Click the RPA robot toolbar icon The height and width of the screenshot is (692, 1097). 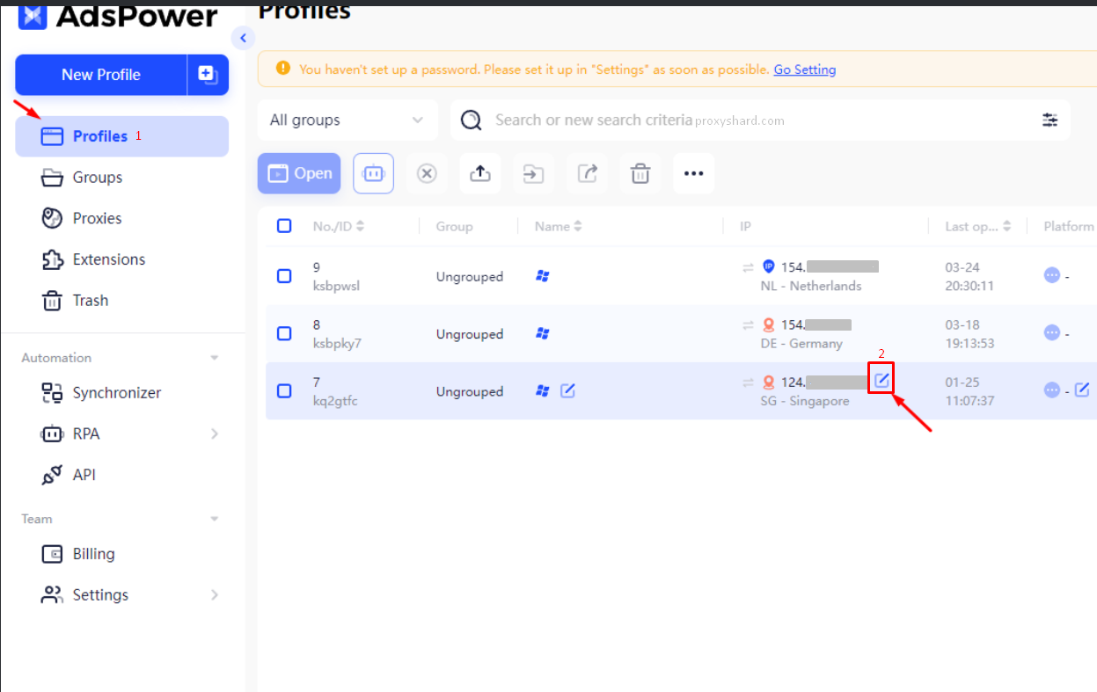pyautogui.click(x=374, y=173)
